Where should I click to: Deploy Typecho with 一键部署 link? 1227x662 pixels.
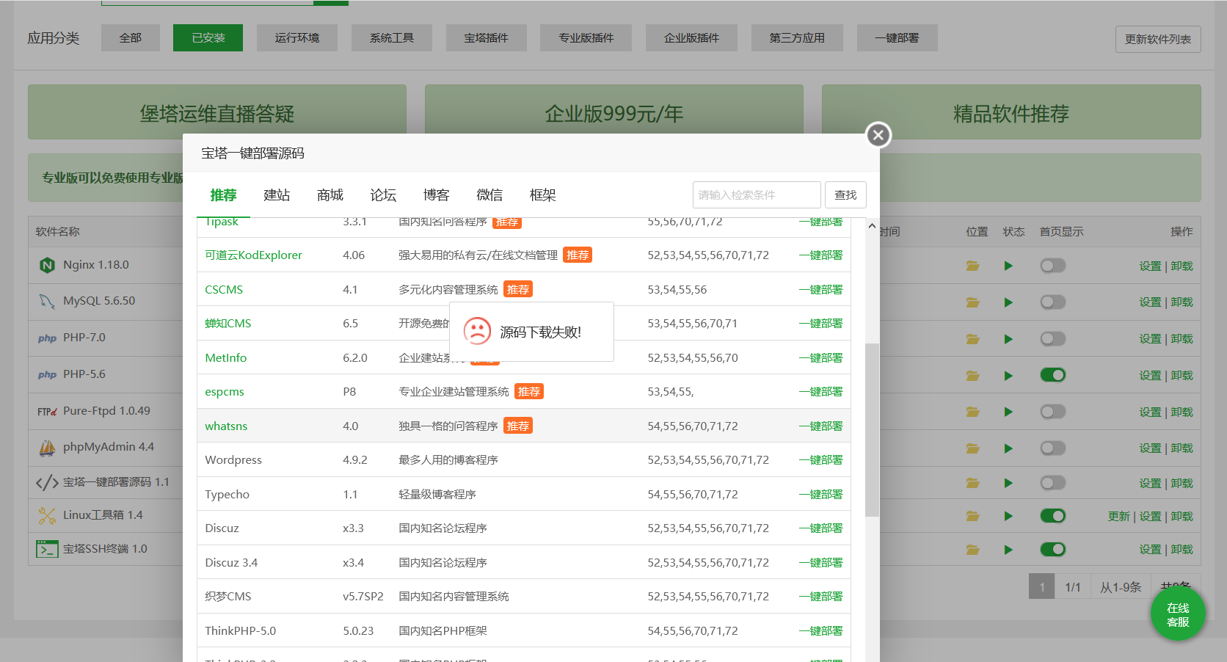(820, 495)
